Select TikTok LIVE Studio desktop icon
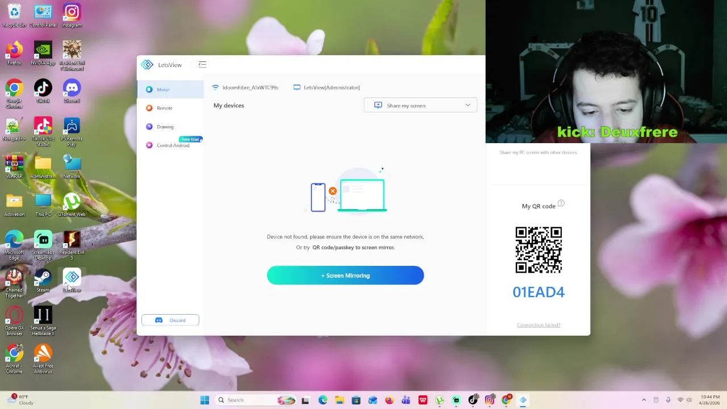Image resolution: width=727 pixels, height=409 pixels. point(43,132)
